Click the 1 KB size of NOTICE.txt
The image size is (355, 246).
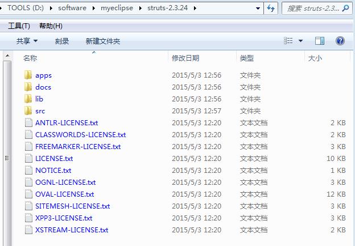click(x=338, y=171)
